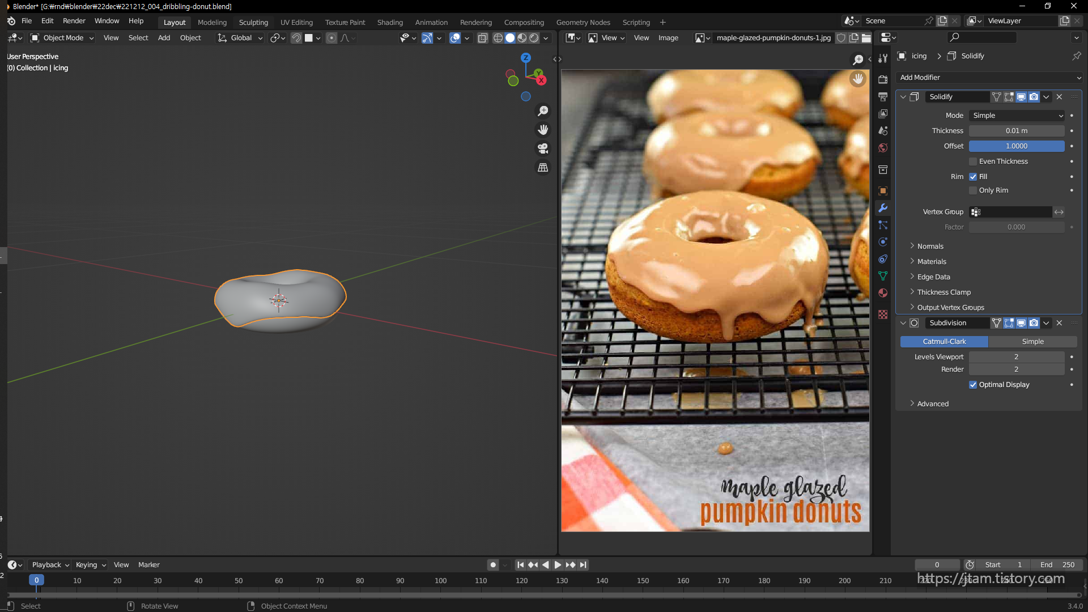Toggle orthographic grid view icon in viewport

(x=543, y=167)
